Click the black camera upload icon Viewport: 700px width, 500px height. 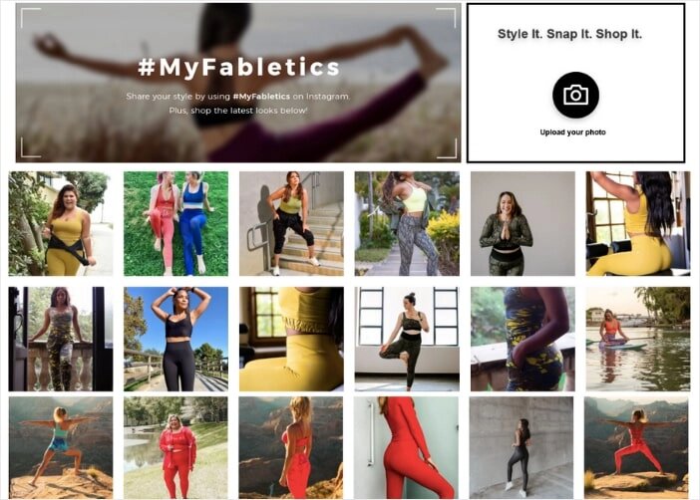pos(575,95)
